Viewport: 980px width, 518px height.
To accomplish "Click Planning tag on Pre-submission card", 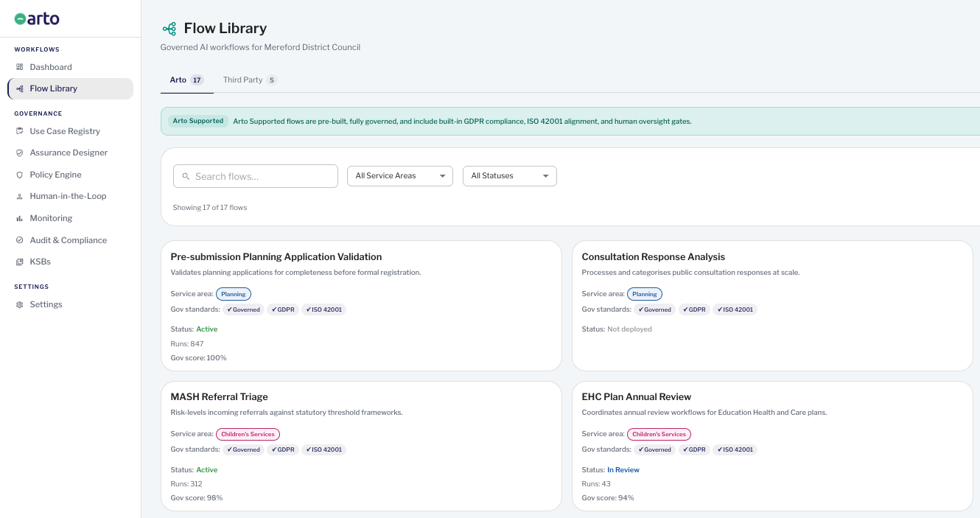I will point(234,294).
